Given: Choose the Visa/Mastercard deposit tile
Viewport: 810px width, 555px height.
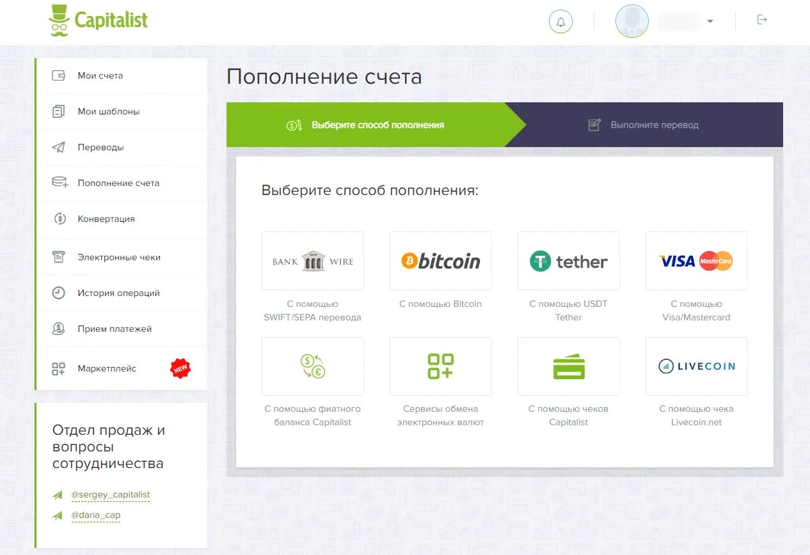Looking at the screenshot, I should pyautogui.click(x=697, y=261).
